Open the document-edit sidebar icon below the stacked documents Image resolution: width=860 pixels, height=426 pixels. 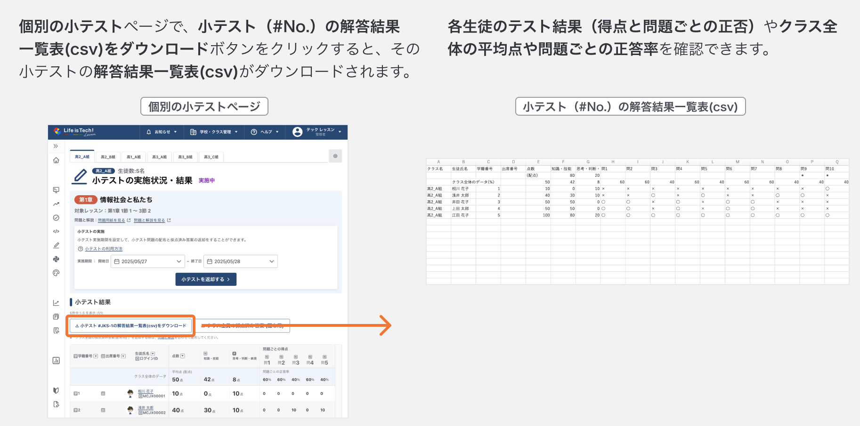[56, 331]
